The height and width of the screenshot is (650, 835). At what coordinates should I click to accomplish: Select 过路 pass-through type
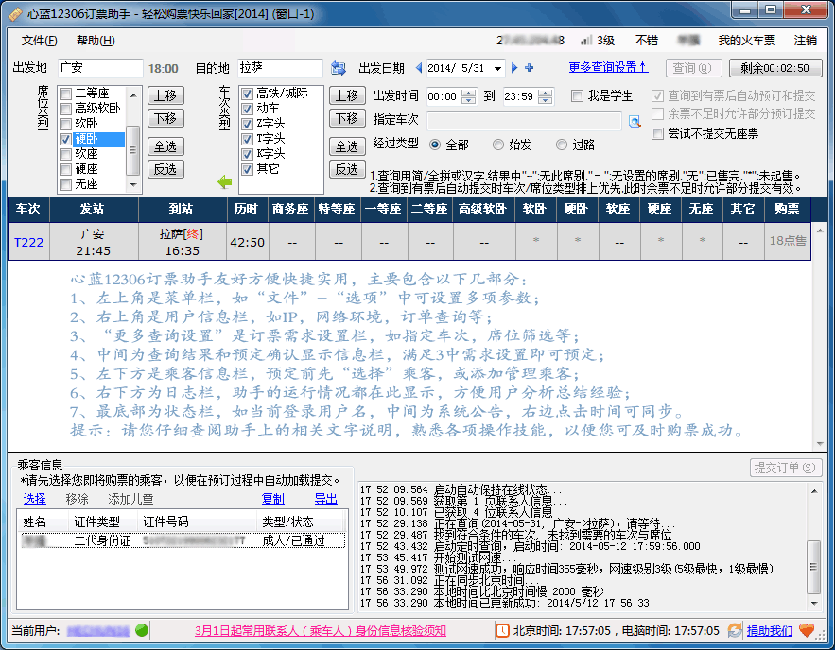[x=562, y=145]
